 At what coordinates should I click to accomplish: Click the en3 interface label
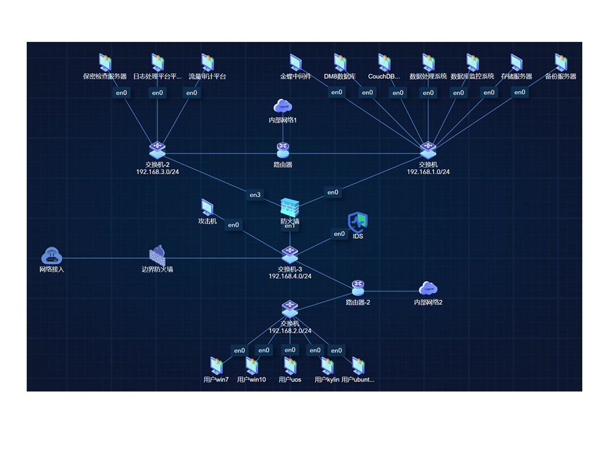click(x=255, y=195)
